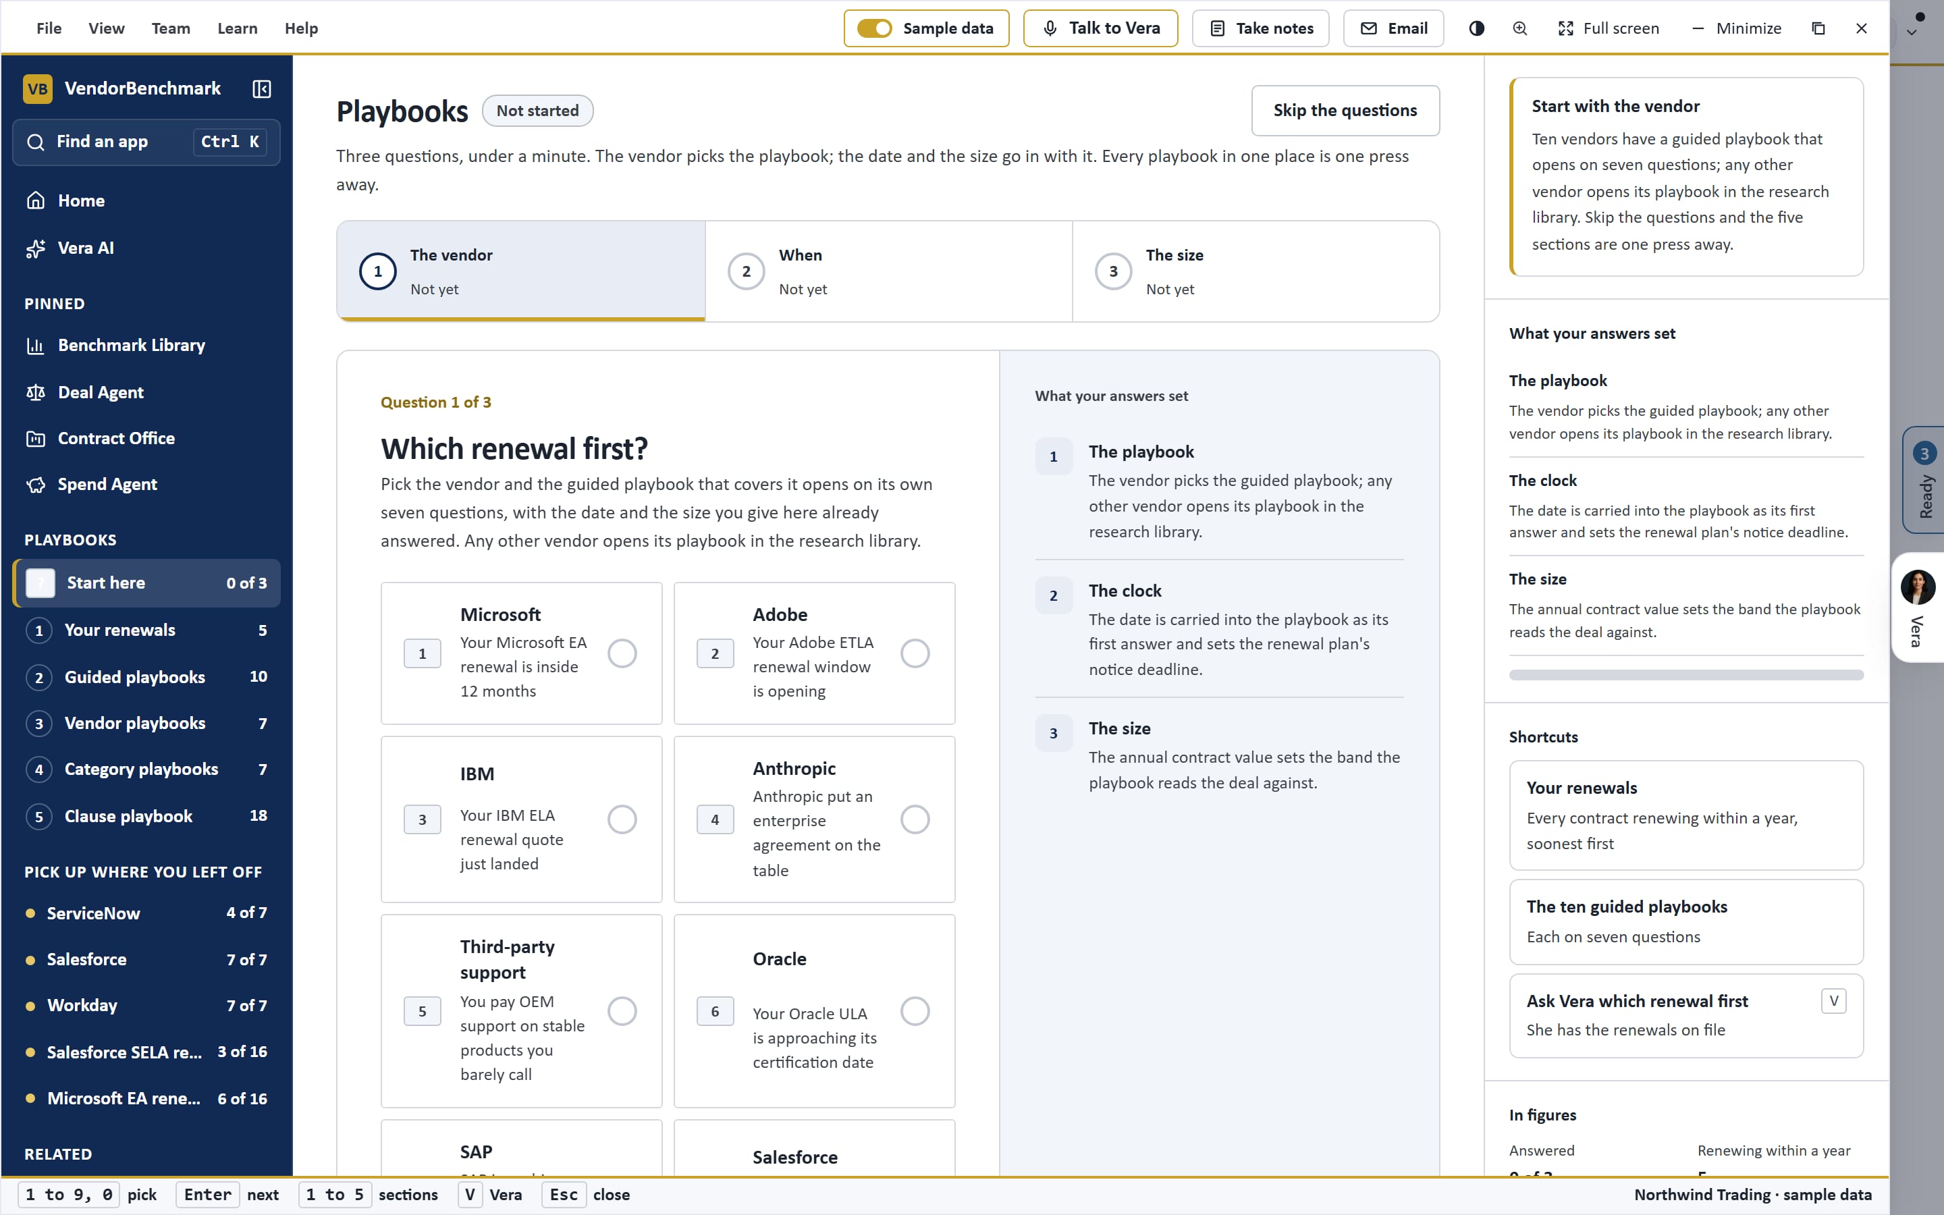The image size is (1944, 1215).
Task: Click the zoom magnifier icon in top bar
Action: coord(1520,28)
